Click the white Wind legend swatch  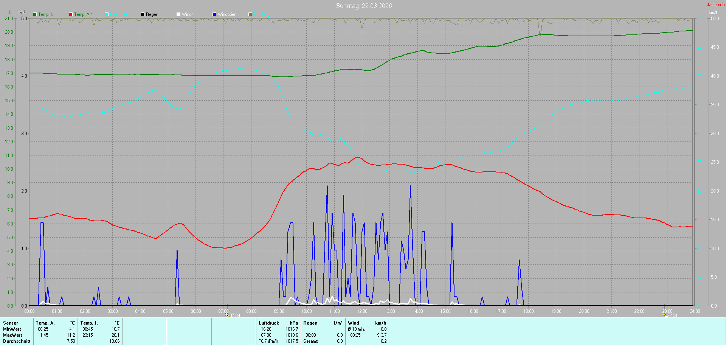coord(178,14)
